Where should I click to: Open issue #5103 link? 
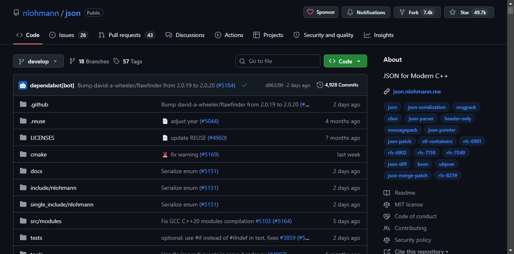coord(263,221)
